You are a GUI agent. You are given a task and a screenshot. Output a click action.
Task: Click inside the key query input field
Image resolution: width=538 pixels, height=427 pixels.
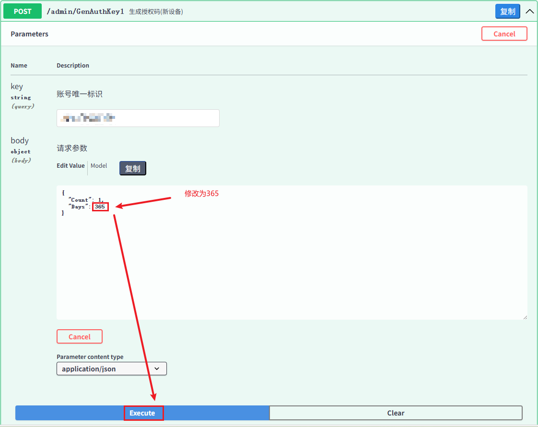(x=138, y=118)
